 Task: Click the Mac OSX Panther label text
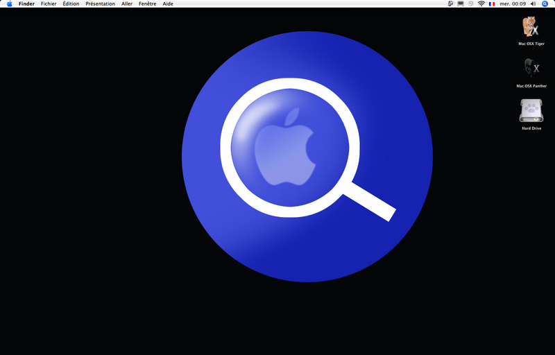click(x=531, y=86)
